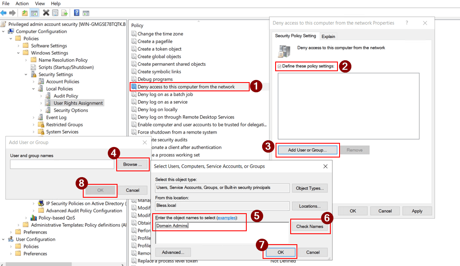Click the Check Names button

pos(310,226)
